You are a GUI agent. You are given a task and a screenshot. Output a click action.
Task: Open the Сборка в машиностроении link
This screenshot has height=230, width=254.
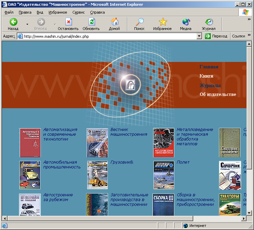[x=196, y=200]
